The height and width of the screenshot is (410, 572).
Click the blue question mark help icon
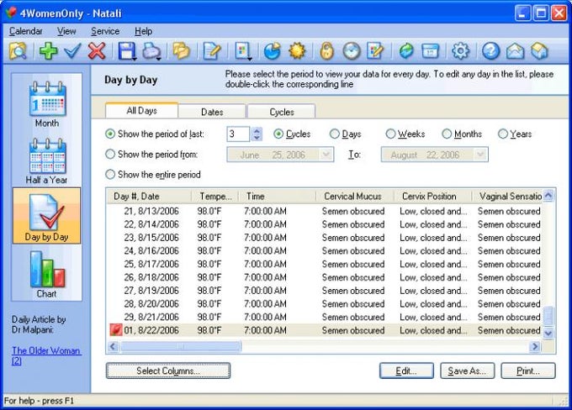[490, 50]
